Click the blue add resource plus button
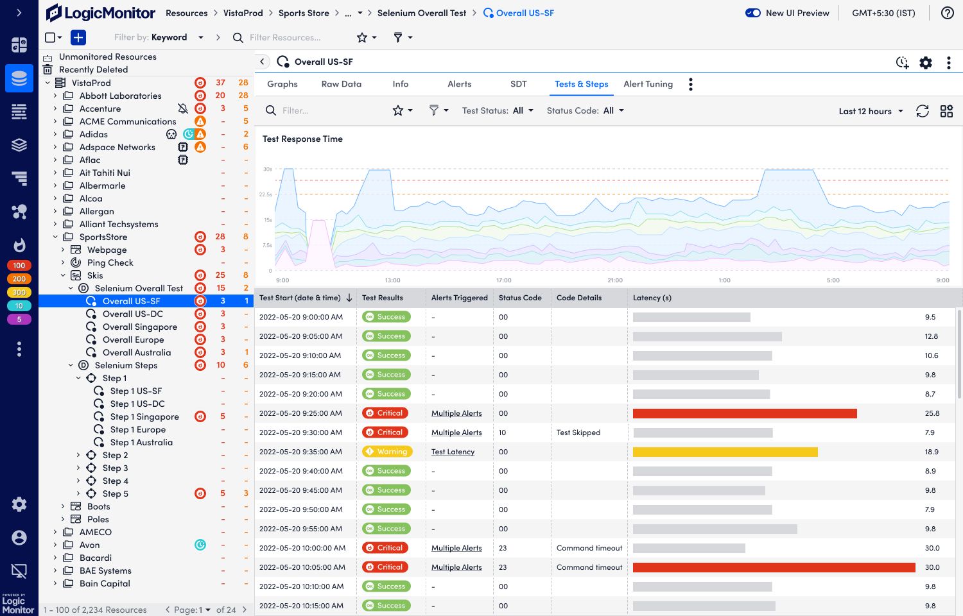The image size is (963, 616). pos(78,37)
